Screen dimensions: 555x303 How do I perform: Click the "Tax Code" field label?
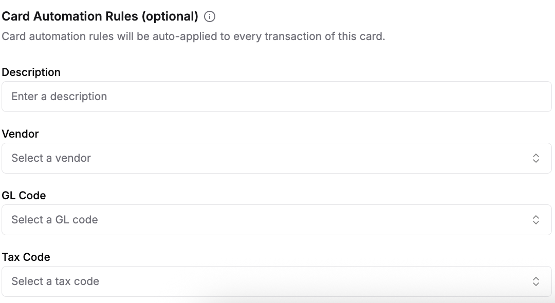tap(26, 257)
